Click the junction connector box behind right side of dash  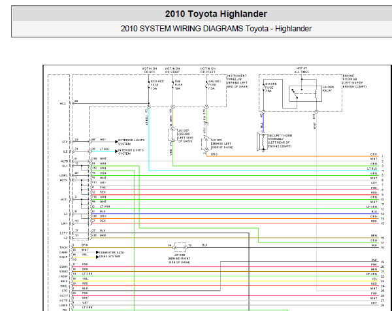180,247
